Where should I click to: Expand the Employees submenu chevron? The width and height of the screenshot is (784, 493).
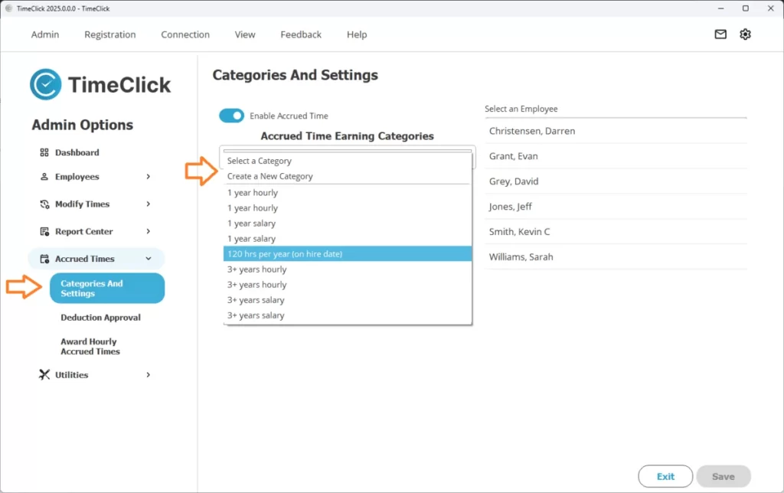tap(148, 177)
